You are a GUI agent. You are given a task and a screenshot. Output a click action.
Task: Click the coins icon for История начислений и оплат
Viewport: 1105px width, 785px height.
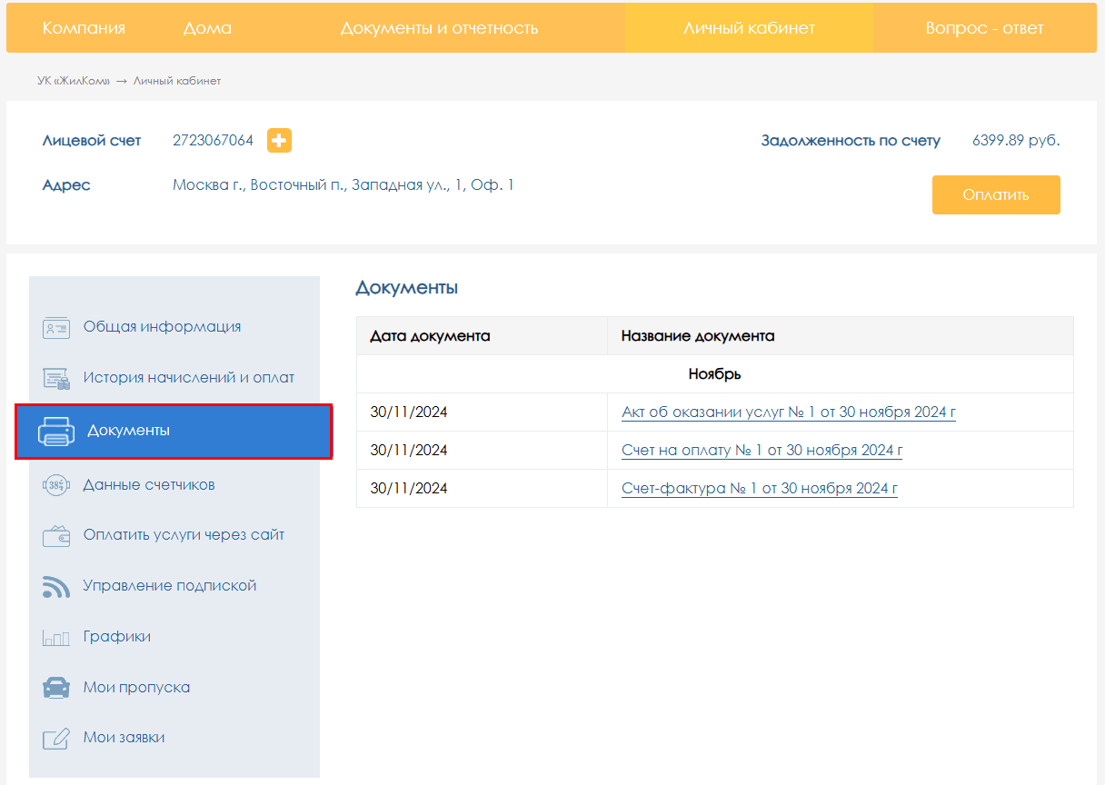[56, 378]
